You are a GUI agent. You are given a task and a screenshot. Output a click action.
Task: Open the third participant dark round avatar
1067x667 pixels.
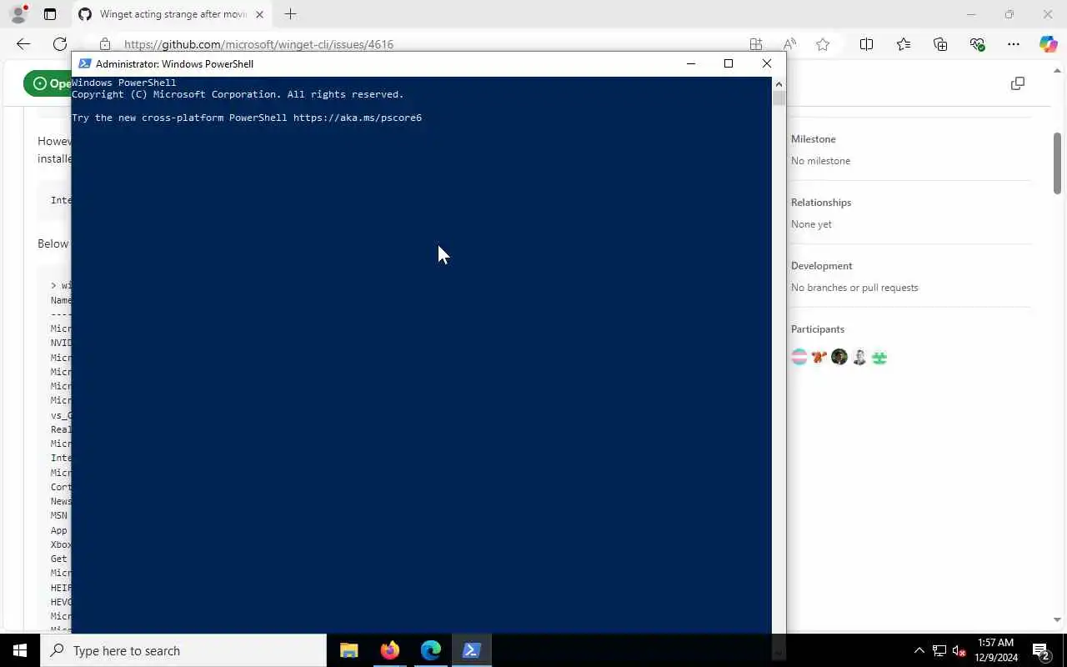pos(839,357)
